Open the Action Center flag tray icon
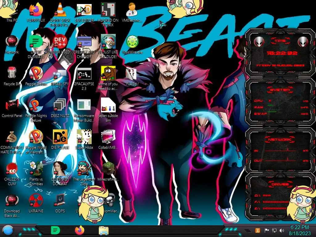This screenshot has width=316, height=237. coord(267,230)
